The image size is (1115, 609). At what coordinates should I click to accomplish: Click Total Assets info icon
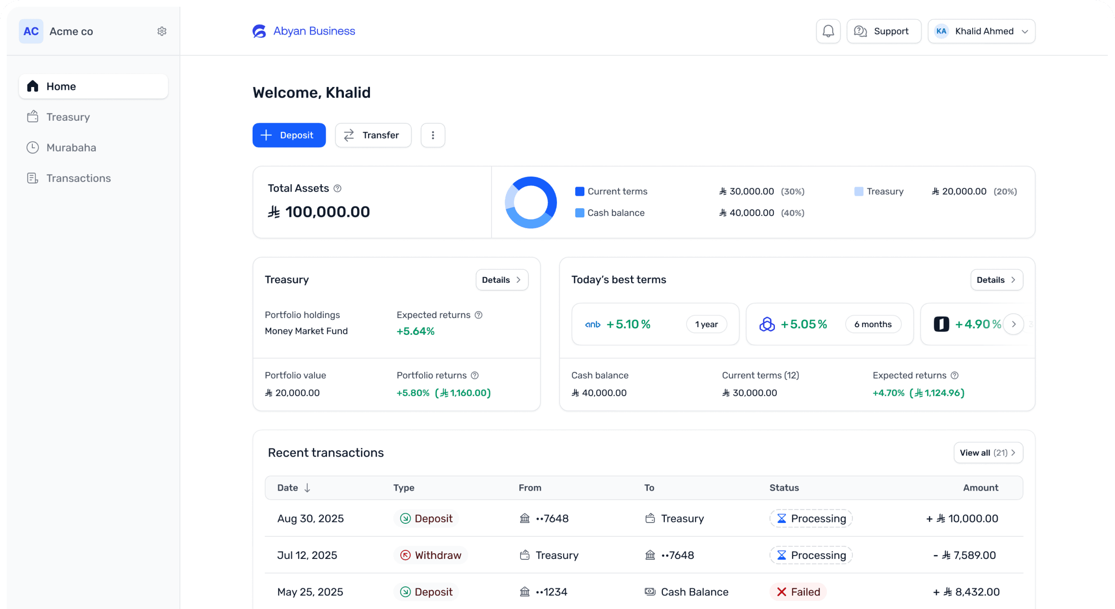coord(338,189)
